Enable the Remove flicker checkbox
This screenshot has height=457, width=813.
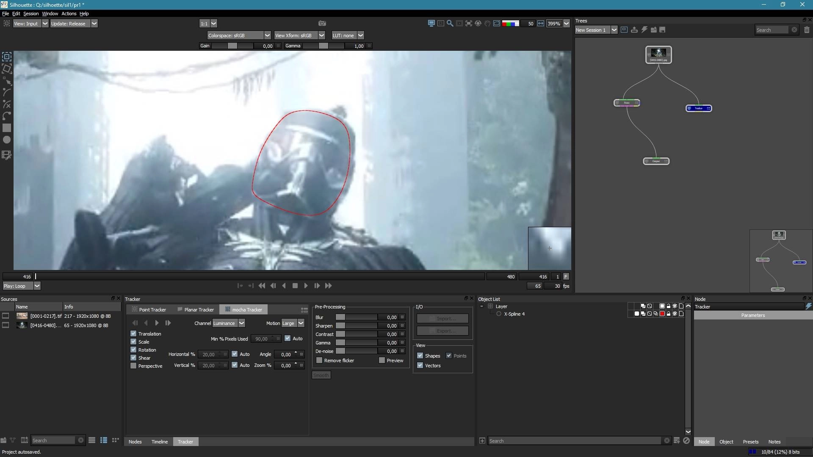[x=319, y=361]
